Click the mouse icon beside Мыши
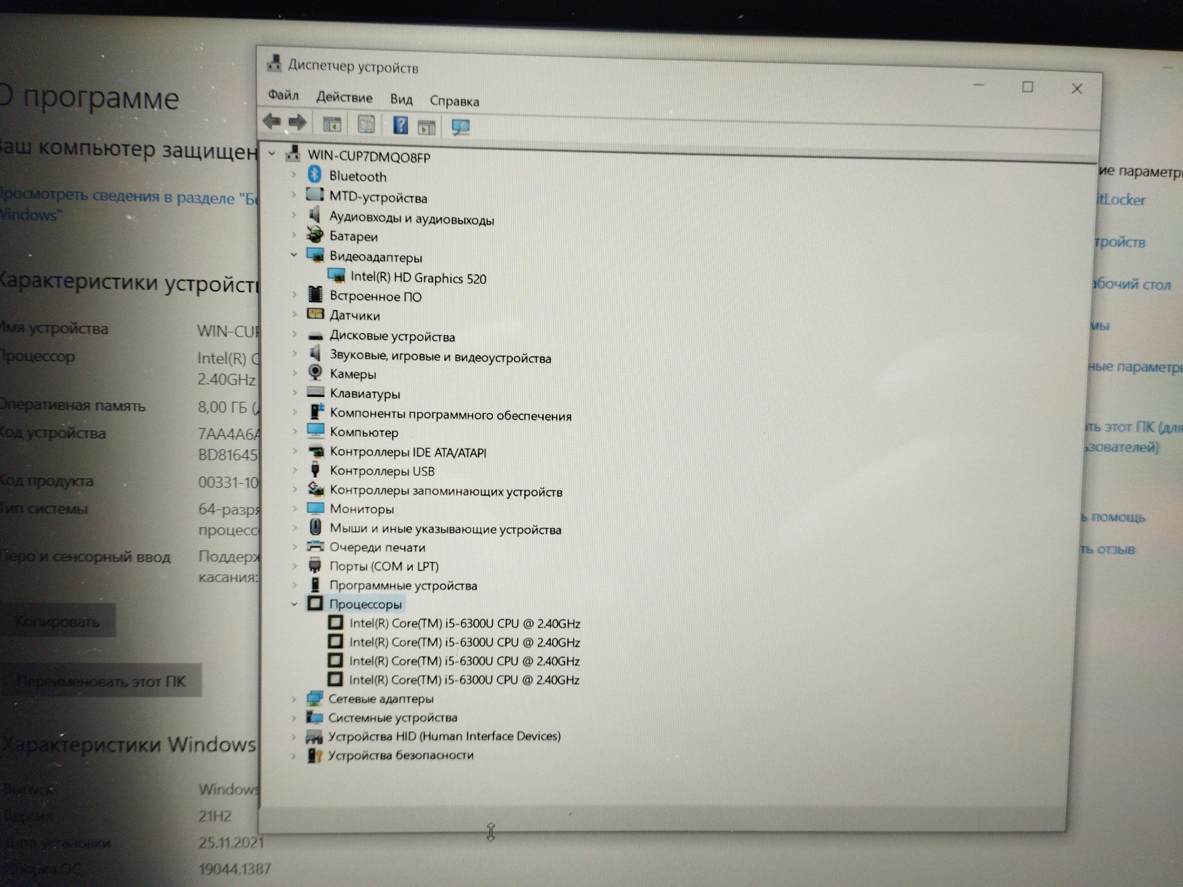The width and height of the screenshot is (1183, 887). tap(315, 527)
